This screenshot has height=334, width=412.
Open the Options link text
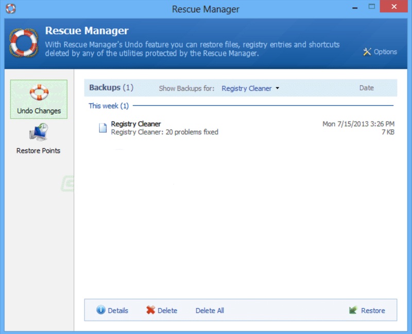pyautogui.click(x=385, y=51)
